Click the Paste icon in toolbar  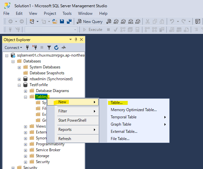click(162, 21)
